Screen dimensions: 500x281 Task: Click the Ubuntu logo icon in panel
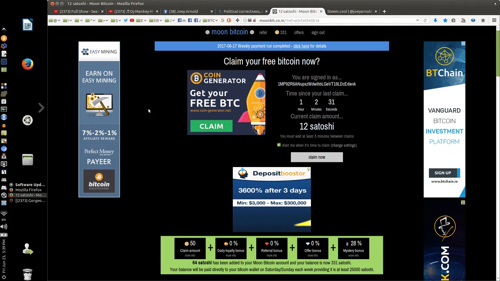[x=27, y=120]
